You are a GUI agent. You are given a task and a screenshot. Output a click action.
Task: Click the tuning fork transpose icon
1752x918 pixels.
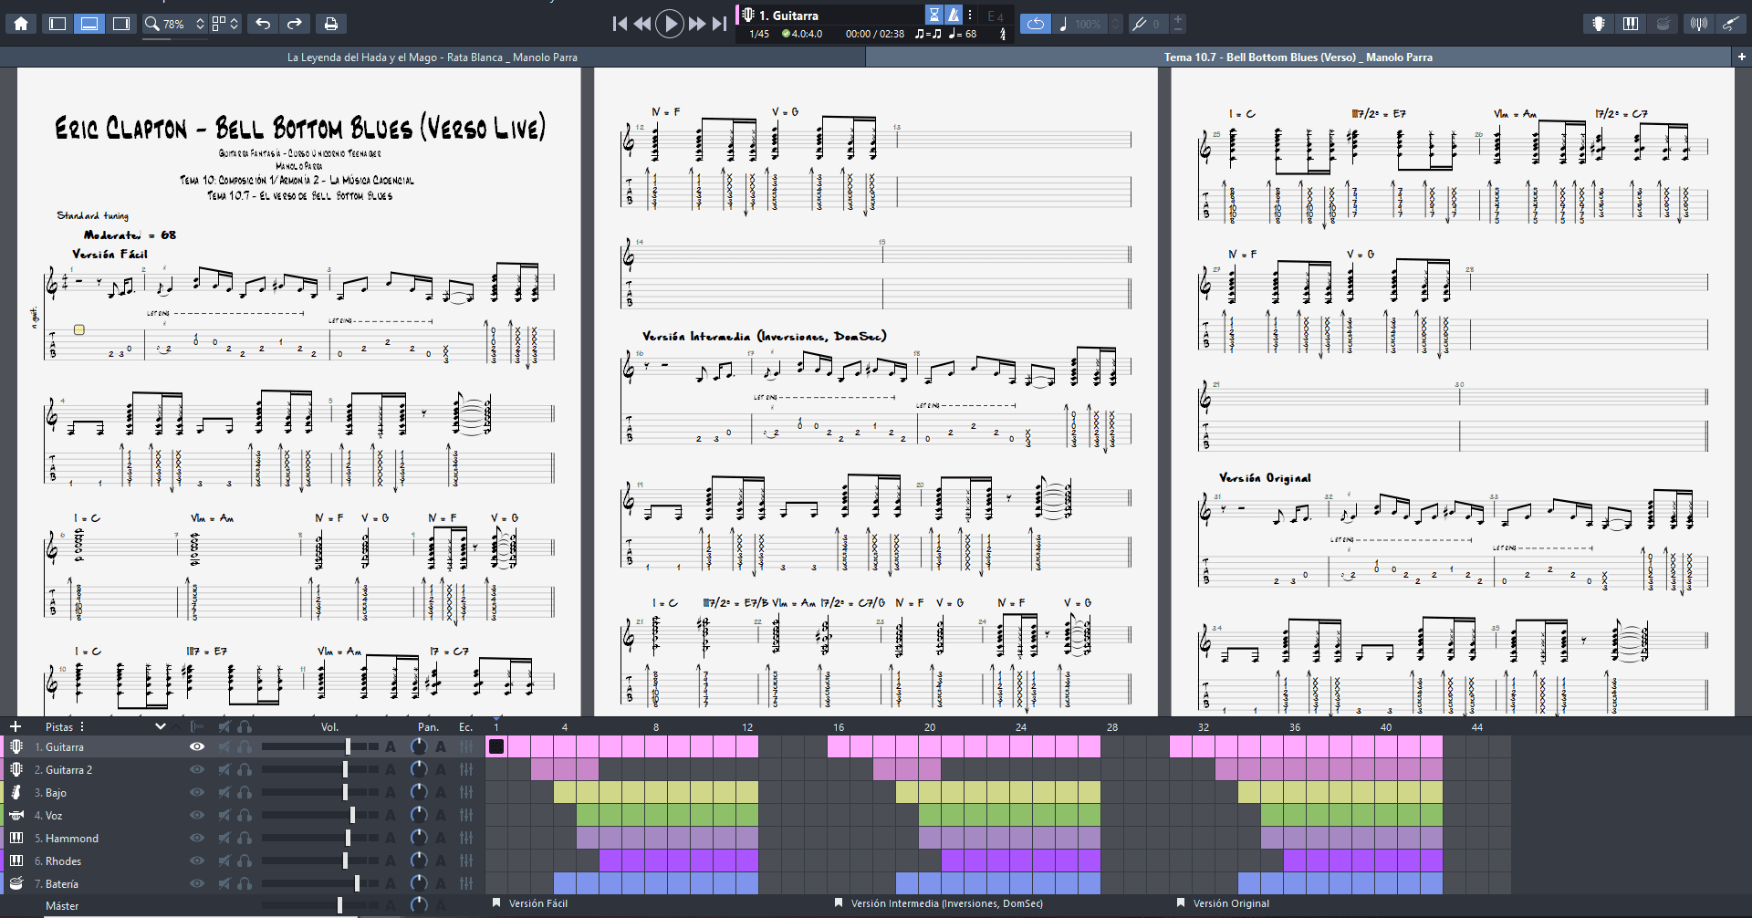pos(1140,24)
